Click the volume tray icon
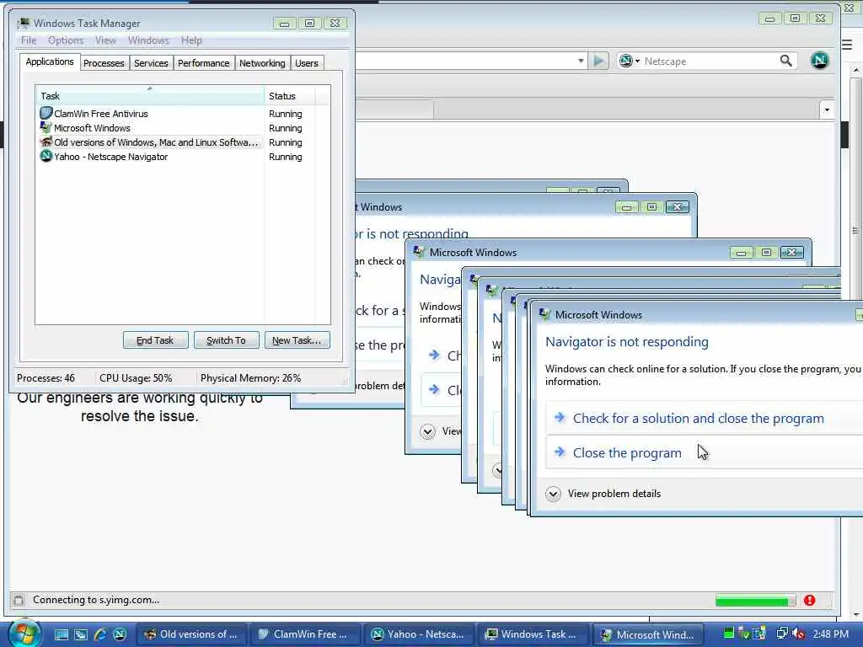 (799, 634)
